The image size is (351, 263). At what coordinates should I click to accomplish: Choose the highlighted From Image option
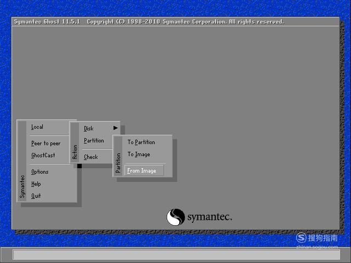(144, 170)
